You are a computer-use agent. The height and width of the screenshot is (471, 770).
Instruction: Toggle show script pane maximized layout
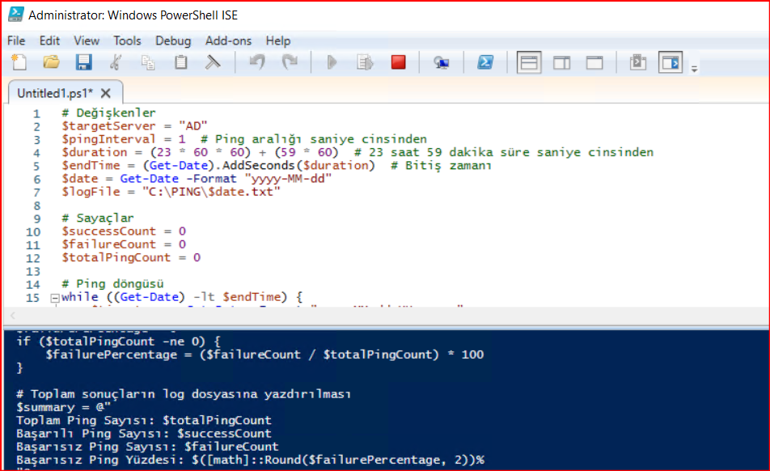point(594,62)
